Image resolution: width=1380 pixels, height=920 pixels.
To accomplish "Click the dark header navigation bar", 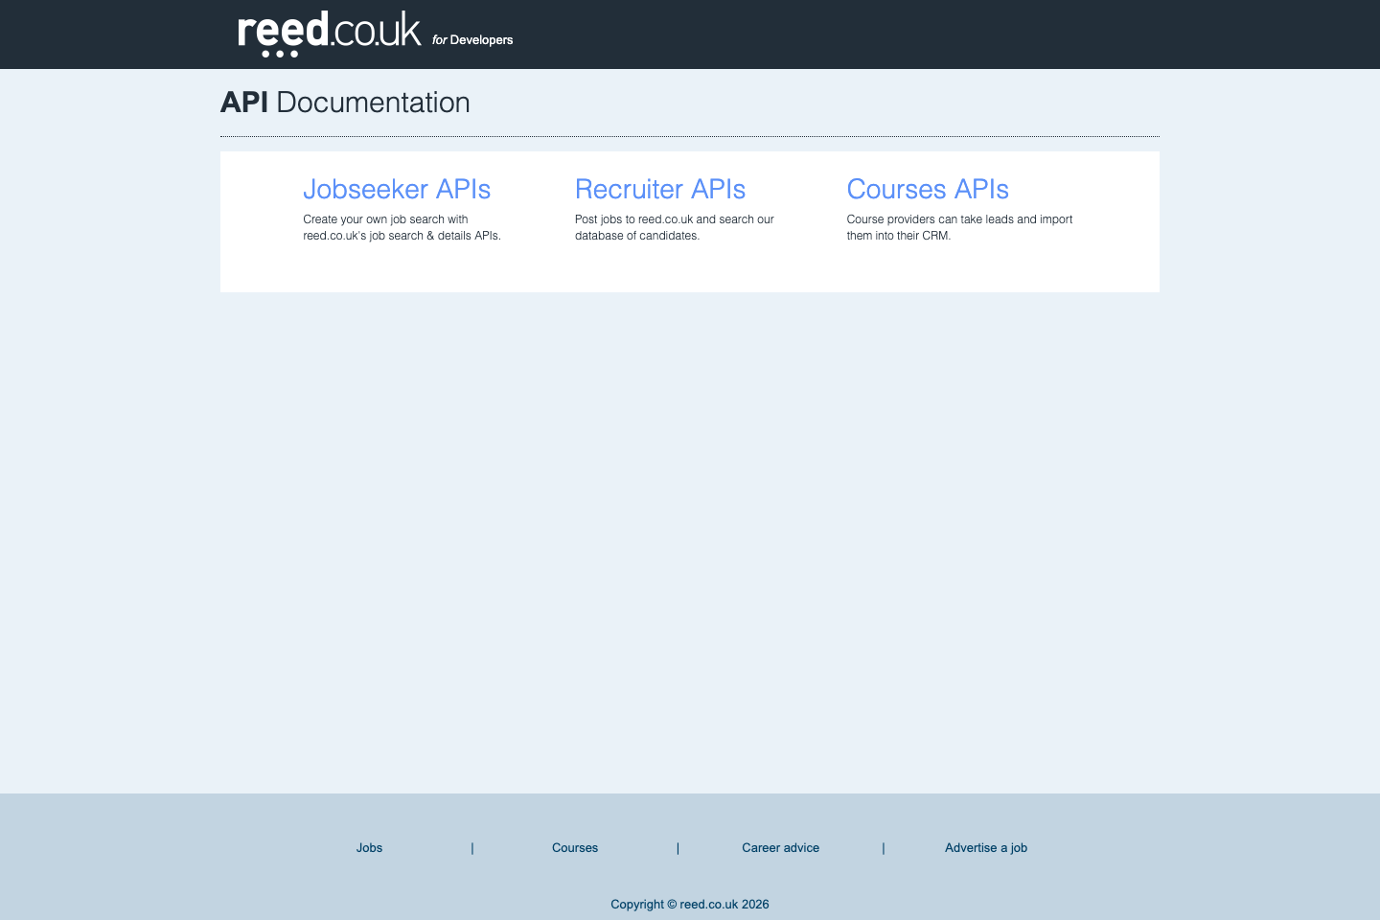I will click(x=862, y=34).
